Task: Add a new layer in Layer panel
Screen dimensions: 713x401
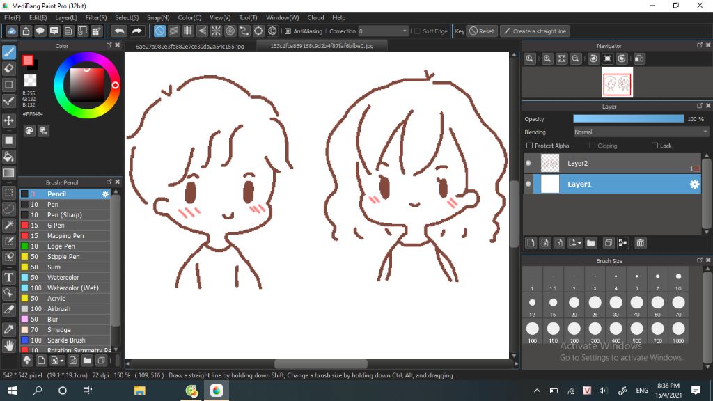Action: pos(531,243)
